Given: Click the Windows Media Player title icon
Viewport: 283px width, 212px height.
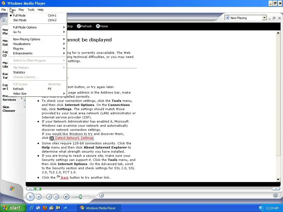Looking at the screenshot, I should pyautogui.click(x=3, y=3).
